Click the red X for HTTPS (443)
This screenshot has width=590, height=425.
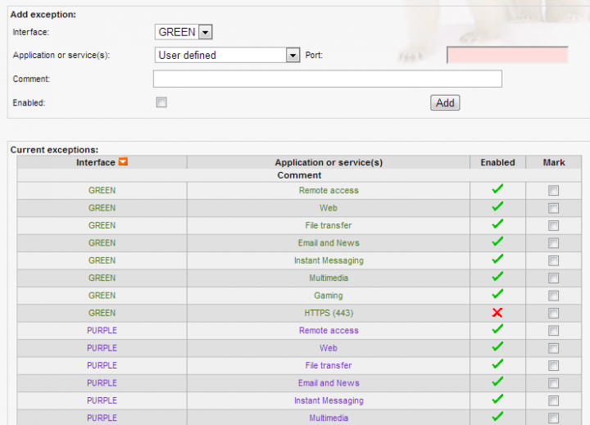click(497, 313)
